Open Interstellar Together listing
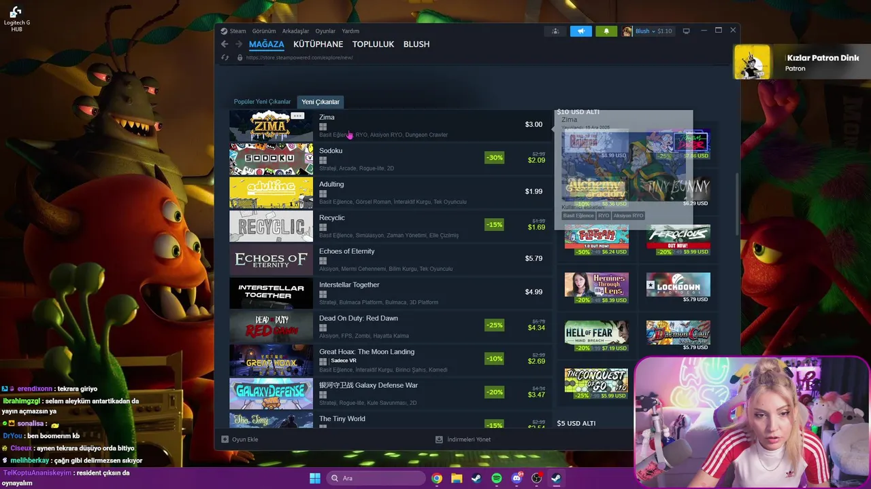Image resolution: width=871 pixels, height=489 pixels. click(391, 293)
